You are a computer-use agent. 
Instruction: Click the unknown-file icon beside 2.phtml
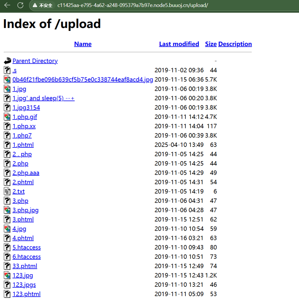tap(7, 182)
